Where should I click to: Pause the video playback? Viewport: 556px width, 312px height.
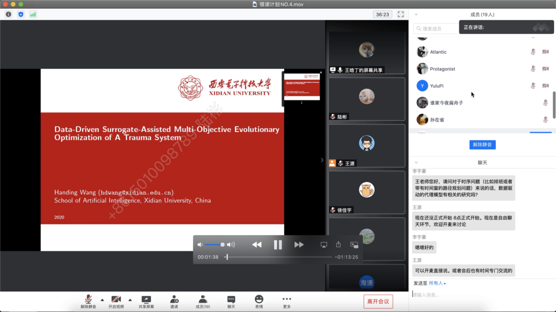click(277, 245)
